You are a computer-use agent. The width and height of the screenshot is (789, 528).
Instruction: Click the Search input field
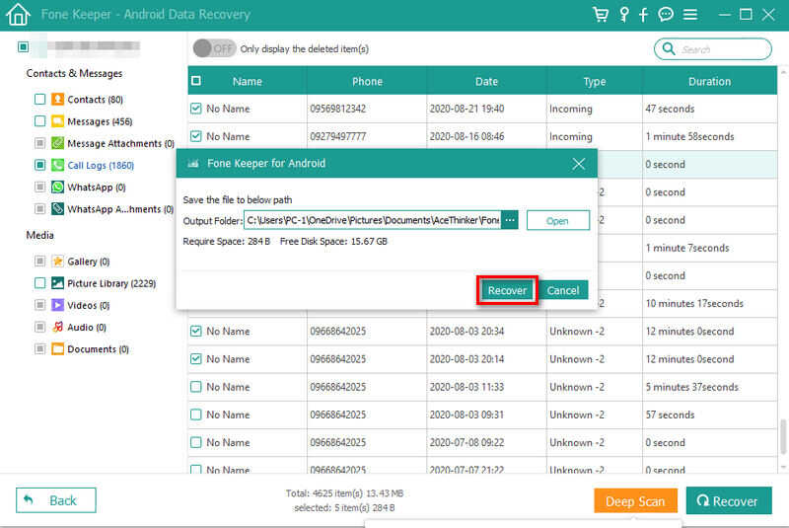(x=712, y=48)
